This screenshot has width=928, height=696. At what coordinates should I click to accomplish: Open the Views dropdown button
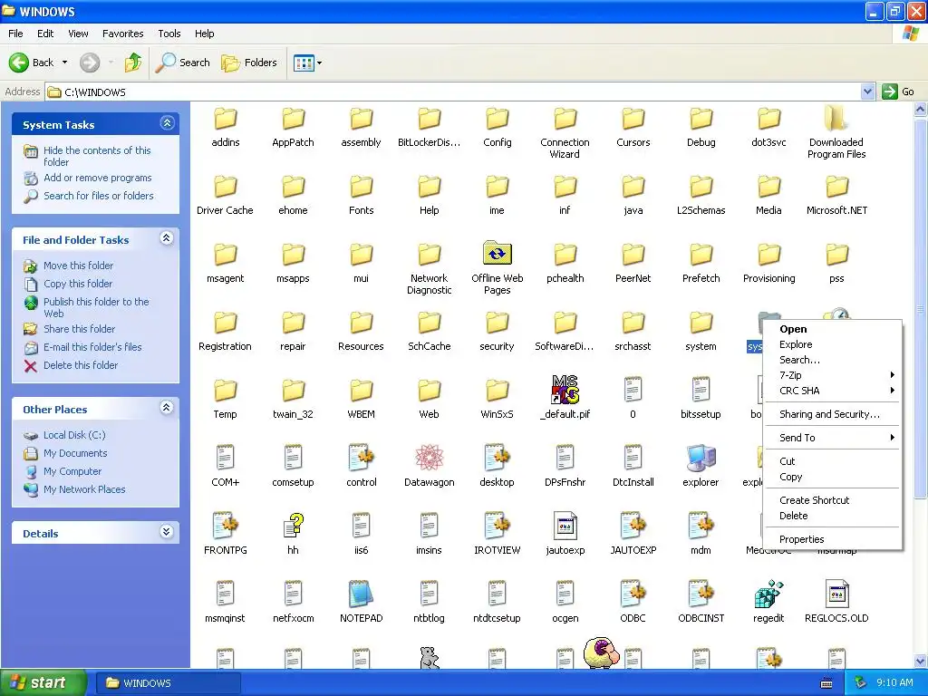click(x=308, y=63)
